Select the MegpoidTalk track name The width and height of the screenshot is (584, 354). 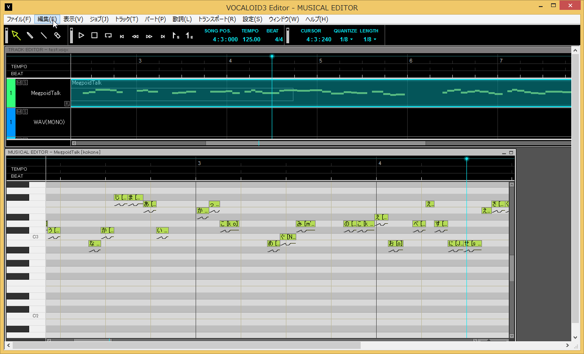[x=46, y=93]
